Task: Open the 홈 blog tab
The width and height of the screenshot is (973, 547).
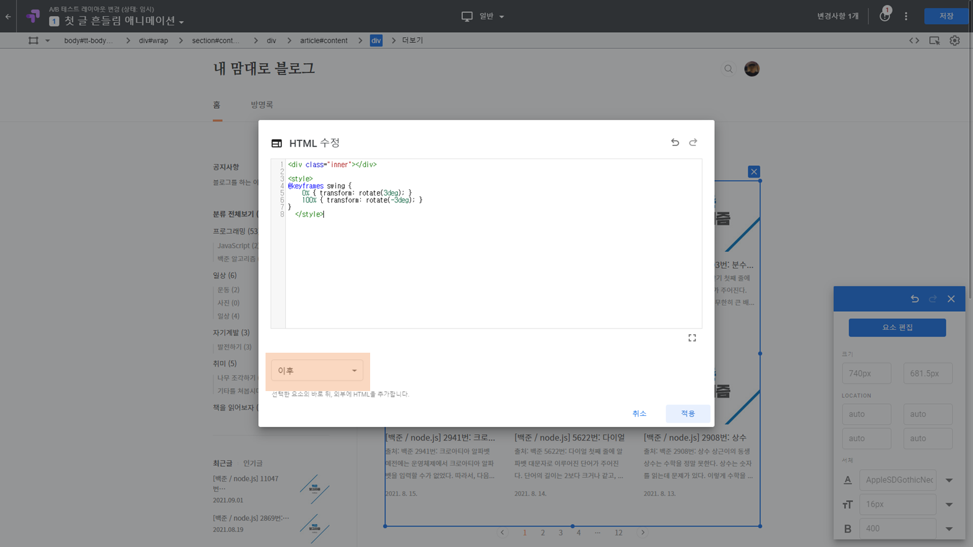Action: 217,105
